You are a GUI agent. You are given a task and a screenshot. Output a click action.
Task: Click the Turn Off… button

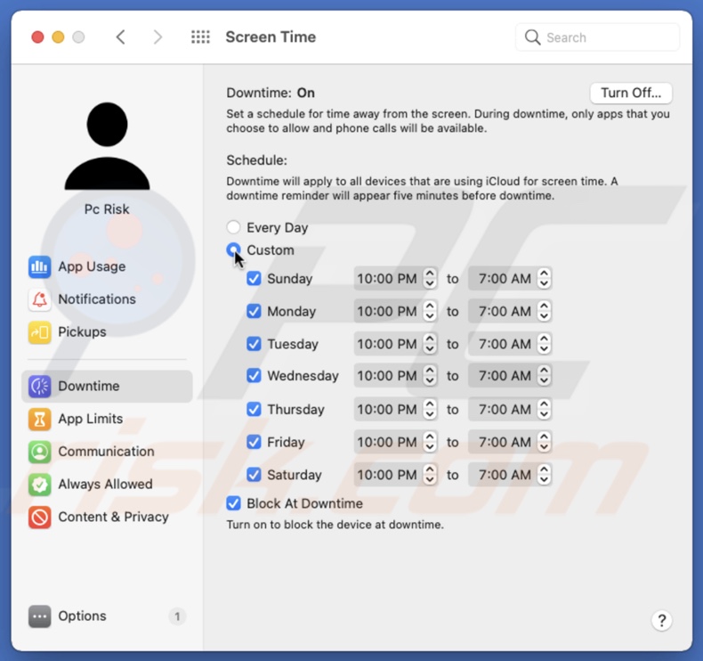631,93
